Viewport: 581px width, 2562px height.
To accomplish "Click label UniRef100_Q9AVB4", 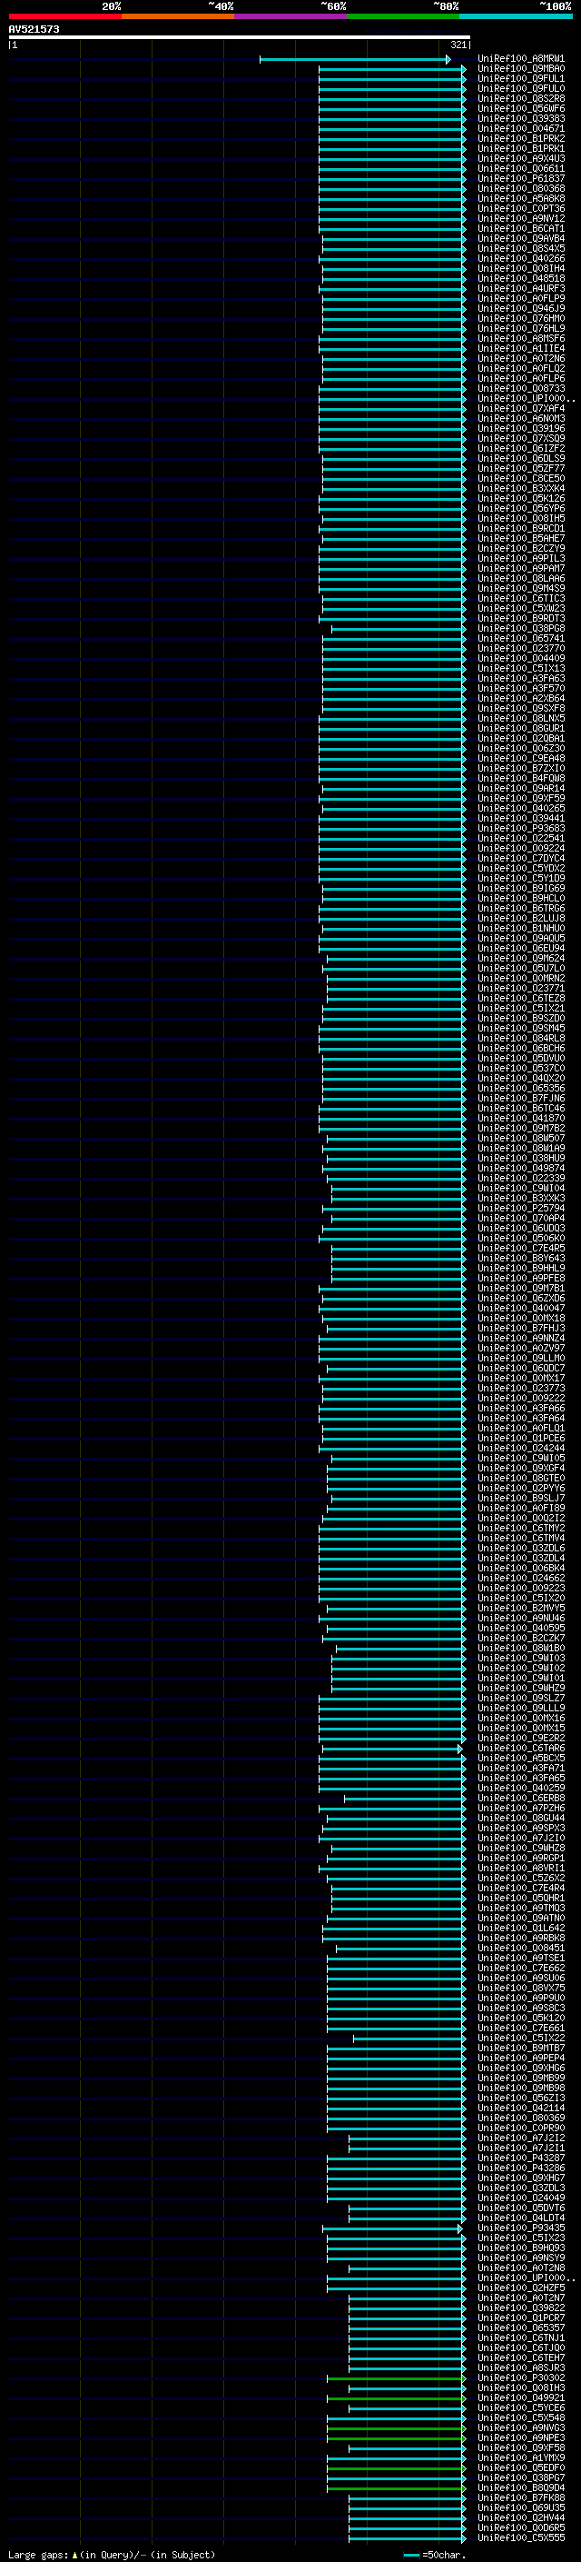I will (521, 239).
